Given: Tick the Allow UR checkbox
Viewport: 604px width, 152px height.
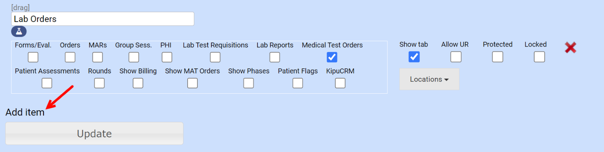Looking at the screenshot, I should [x=456, y=57].
